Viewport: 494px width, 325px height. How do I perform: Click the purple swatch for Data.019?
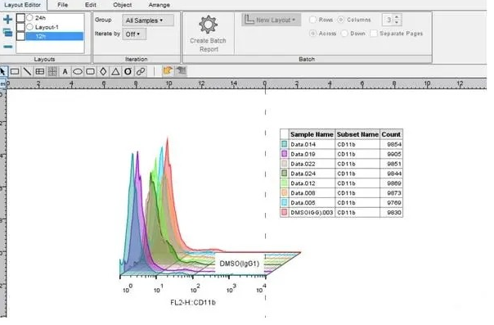pyautogui.click(x=285, y=154)
